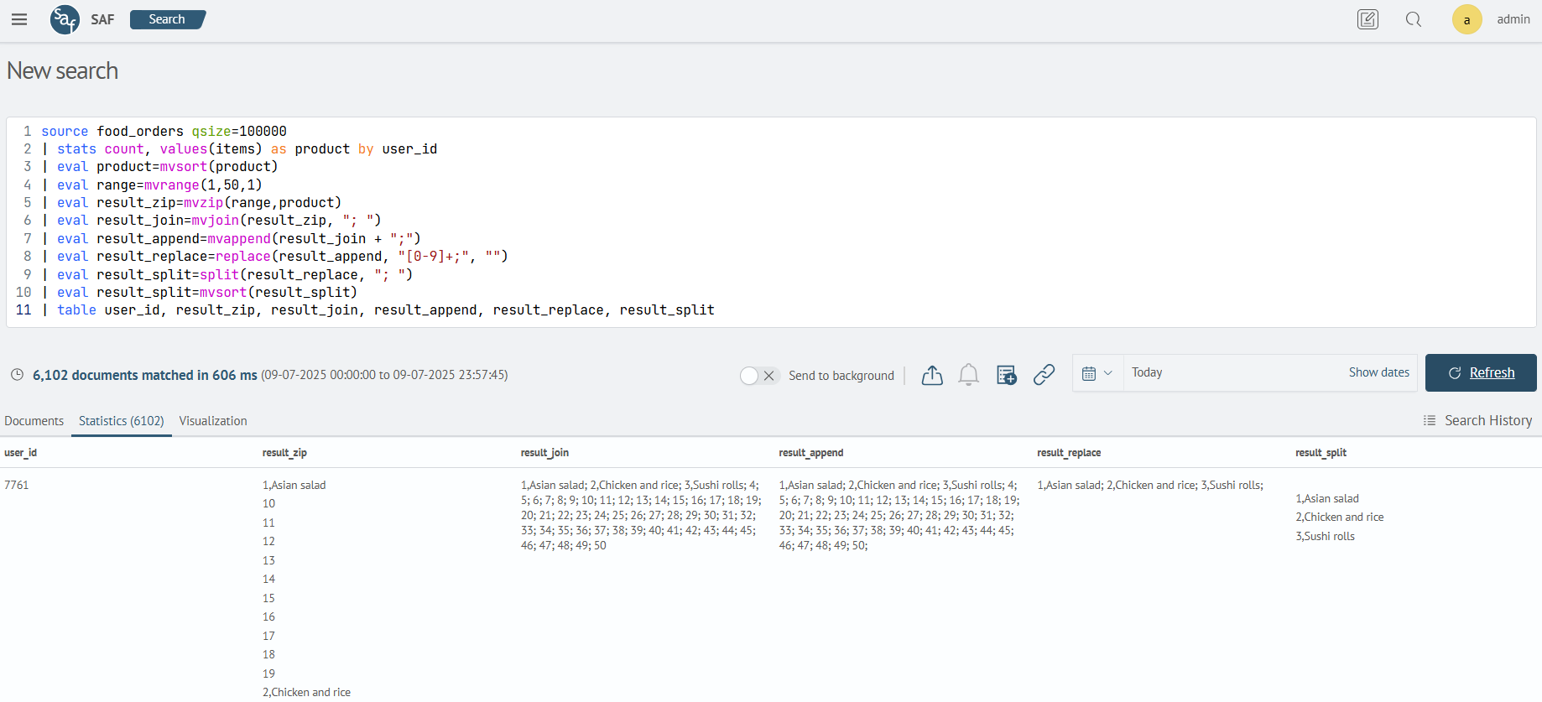The image size is (1542, 702).
Task: Click the SAF logo icon
Action: (65, 19)
